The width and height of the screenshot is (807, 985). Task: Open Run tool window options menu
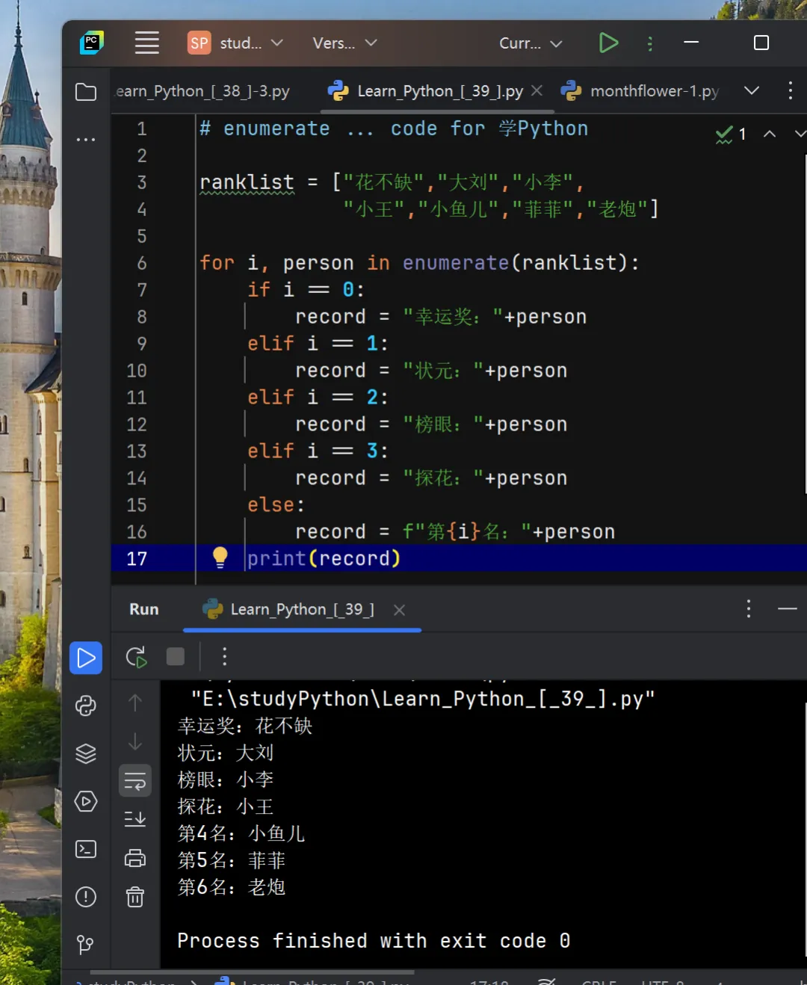click(x=748, y=609)
